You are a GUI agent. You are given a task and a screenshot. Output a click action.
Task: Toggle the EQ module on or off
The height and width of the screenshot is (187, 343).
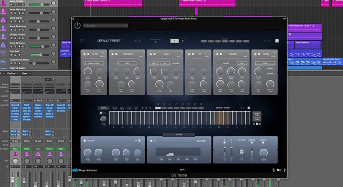click(149, 140)
